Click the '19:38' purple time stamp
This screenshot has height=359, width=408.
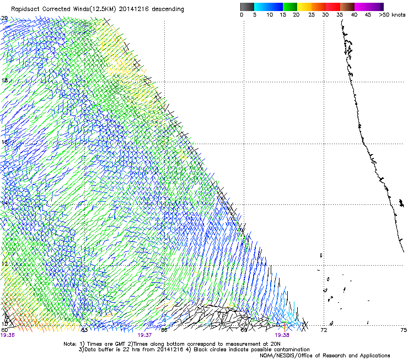click(282, 335)
